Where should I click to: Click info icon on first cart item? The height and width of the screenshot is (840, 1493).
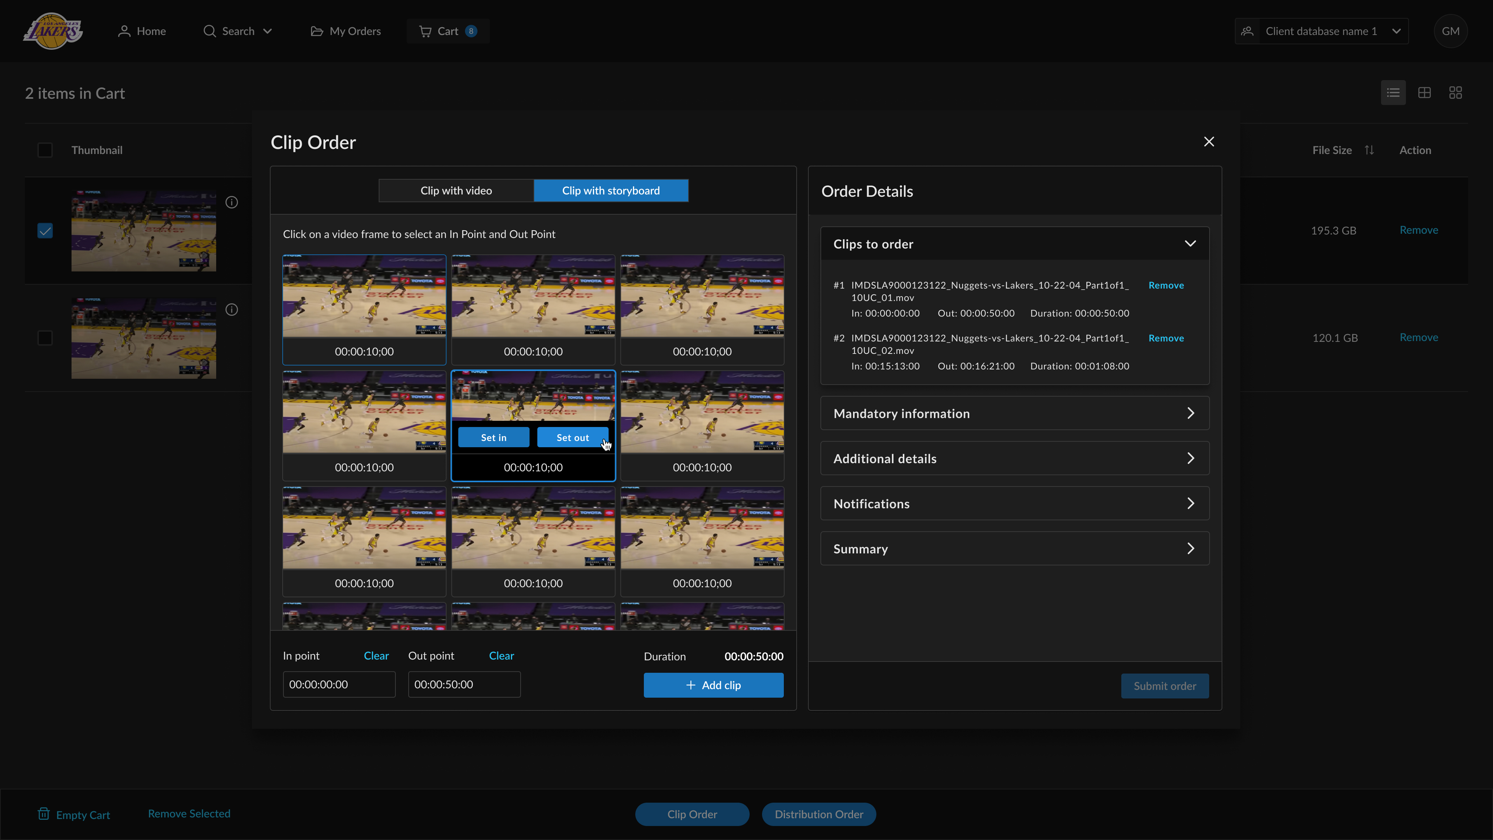pos(231,202)
